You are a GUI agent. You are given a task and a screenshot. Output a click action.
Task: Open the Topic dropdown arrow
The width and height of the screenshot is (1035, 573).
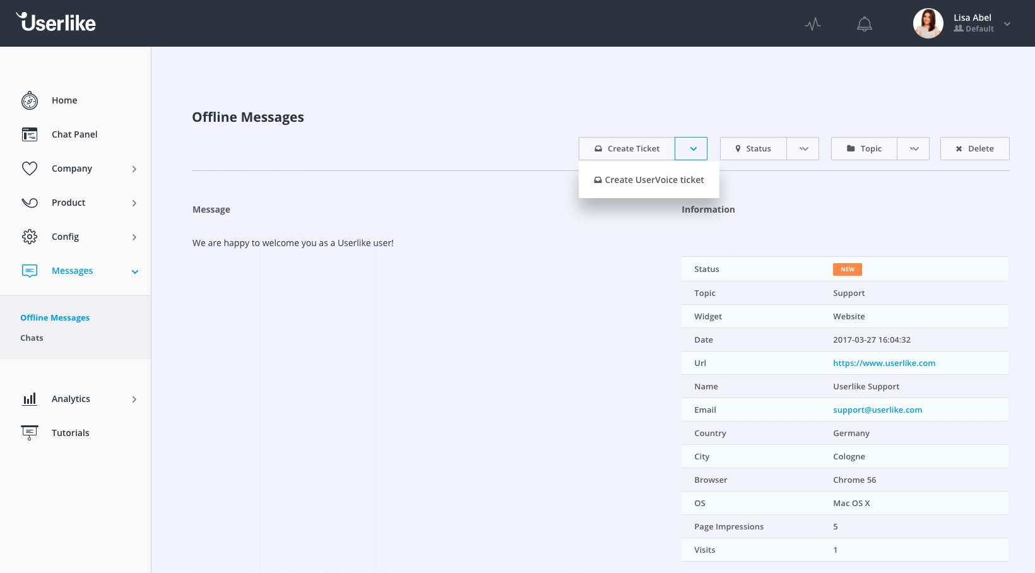point(914,148)
